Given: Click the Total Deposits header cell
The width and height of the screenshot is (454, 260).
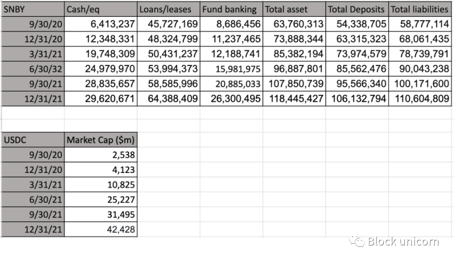Looking at the screenshot, I should pos(357,9).
